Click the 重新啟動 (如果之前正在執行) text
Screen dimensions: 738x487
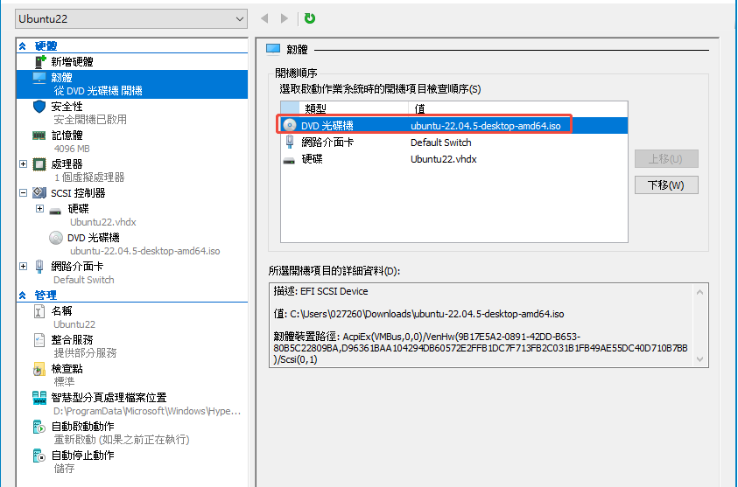tap(122, 440)
